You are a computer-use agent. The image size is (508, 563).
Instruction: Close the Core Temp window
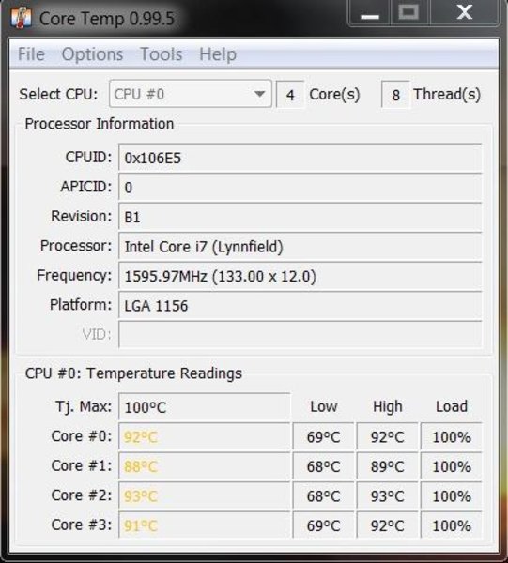coord(464,13)
